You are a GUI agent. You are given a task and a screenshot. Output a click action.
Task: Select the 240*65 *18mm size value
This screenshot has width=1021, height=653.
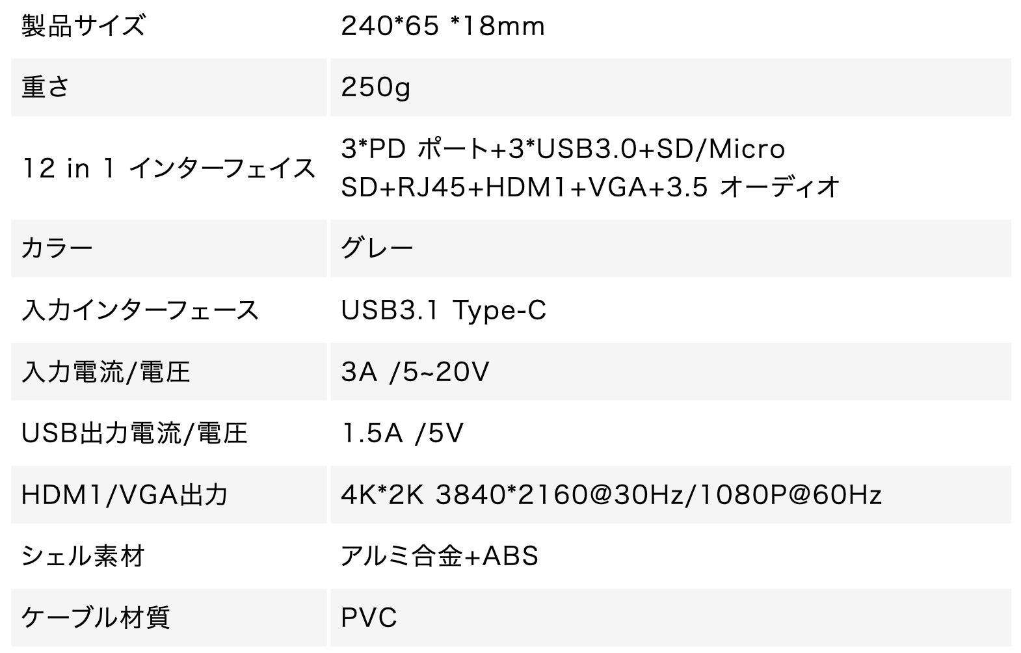click(x=442, y=26)
